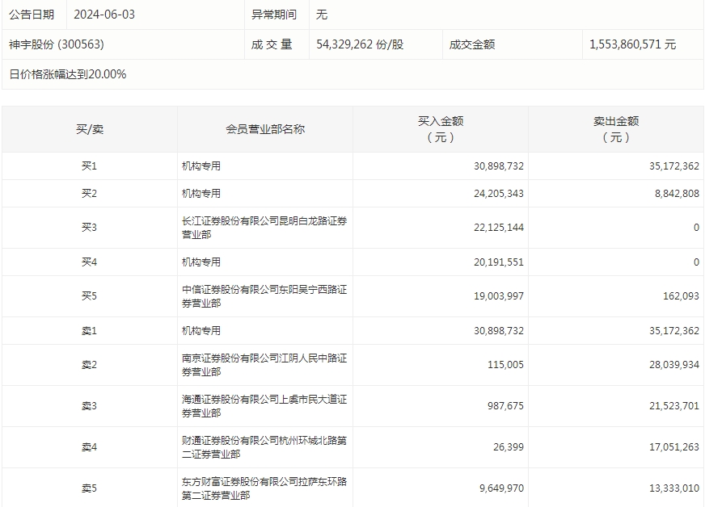Click the 异常期间 value 无
The image size is (705, 507).
click(322, 15)
